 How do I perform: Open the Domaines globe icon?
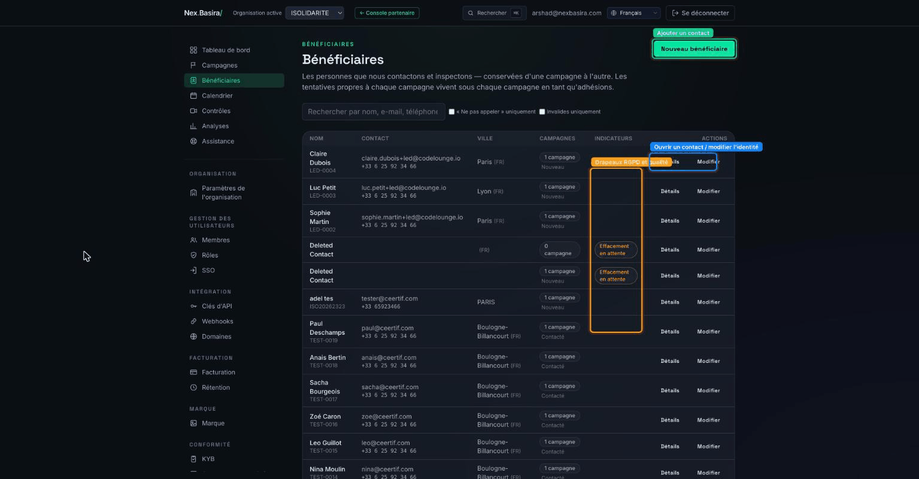point(193,336)
